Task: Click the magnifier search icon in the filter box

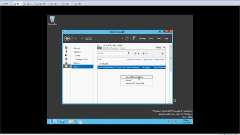Action: (128, 53)
